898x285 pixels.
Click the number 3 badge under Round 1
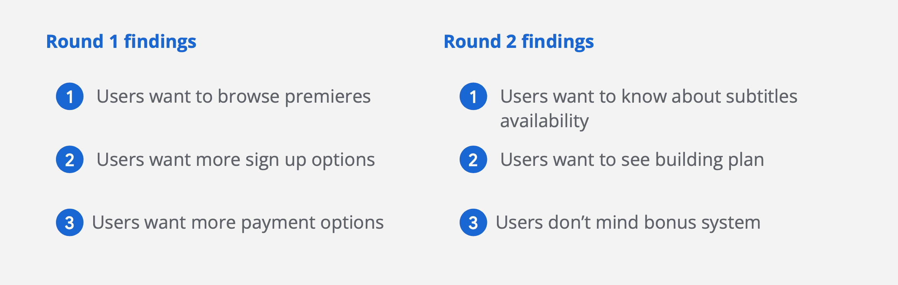pos(70,223)
